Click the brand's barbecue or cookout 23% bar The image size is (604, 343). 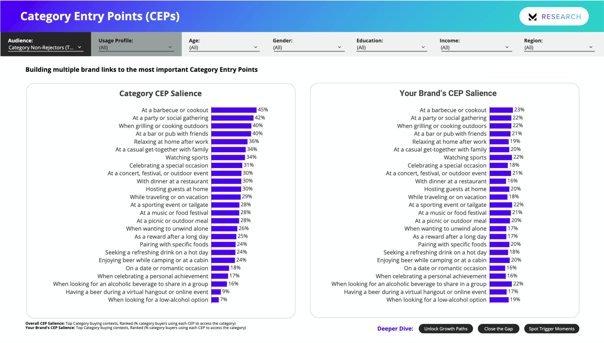point(501,110)
